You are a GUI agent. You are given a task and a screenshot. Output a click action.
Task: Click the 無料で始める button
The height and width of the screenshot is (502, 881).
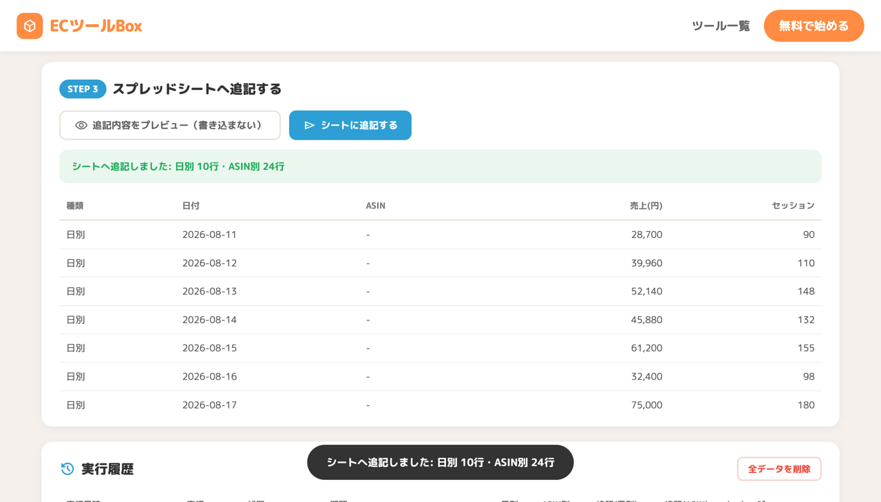(814, 26)
